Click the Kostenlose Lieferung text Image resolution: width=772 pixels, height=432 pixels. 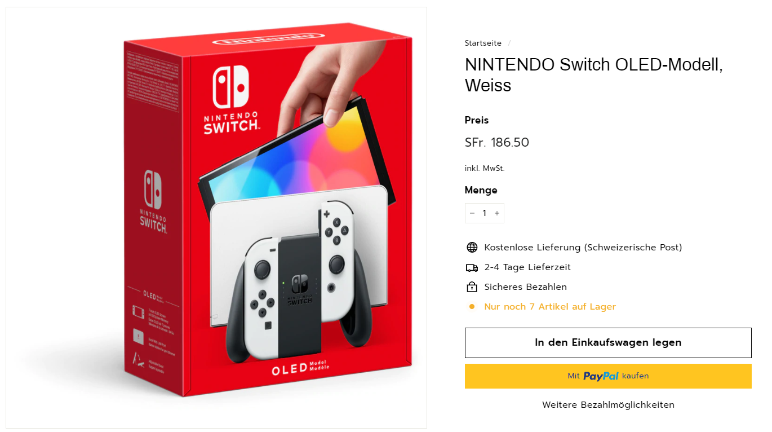(583, 248)
